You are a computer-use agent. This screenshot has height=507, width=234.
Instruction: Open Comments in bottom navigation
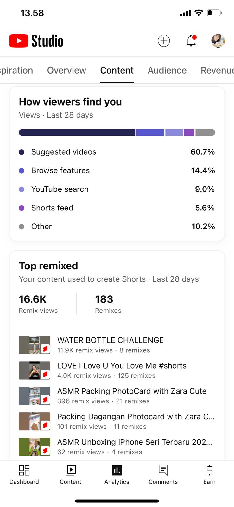(x=163, y=474)
